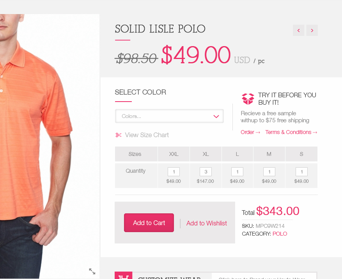Open the Terms & Conditions link
The width and height of the screenshot is (342, 279).
(x=291, y=132)
